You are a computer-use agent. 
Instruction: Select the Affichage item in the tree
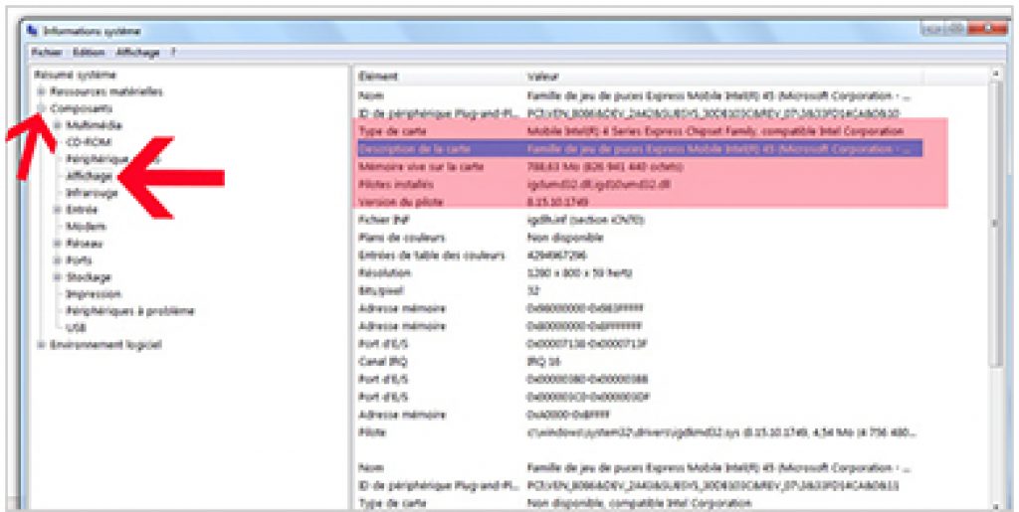[89, 176]
